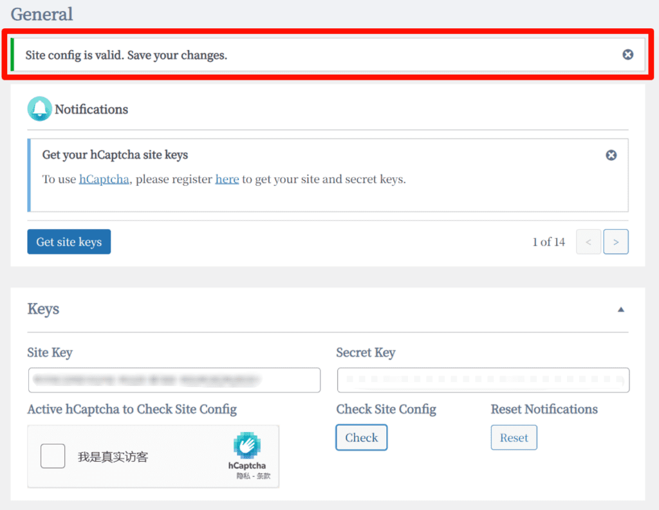Viewport: 659px width, 510px height.
Task: Open the 隐私 privacy link in the hCaptcha widget
Action: pos(243,477)
